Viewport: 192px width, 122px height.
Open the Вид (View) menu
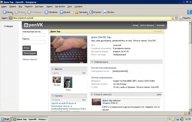[20, 6]
